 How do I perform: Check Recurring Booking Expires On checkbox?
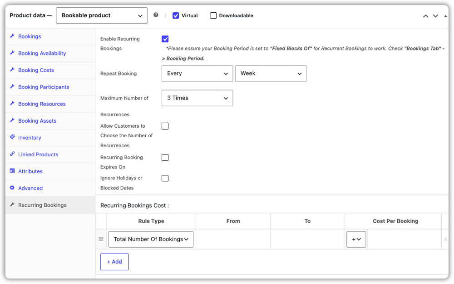165,157
